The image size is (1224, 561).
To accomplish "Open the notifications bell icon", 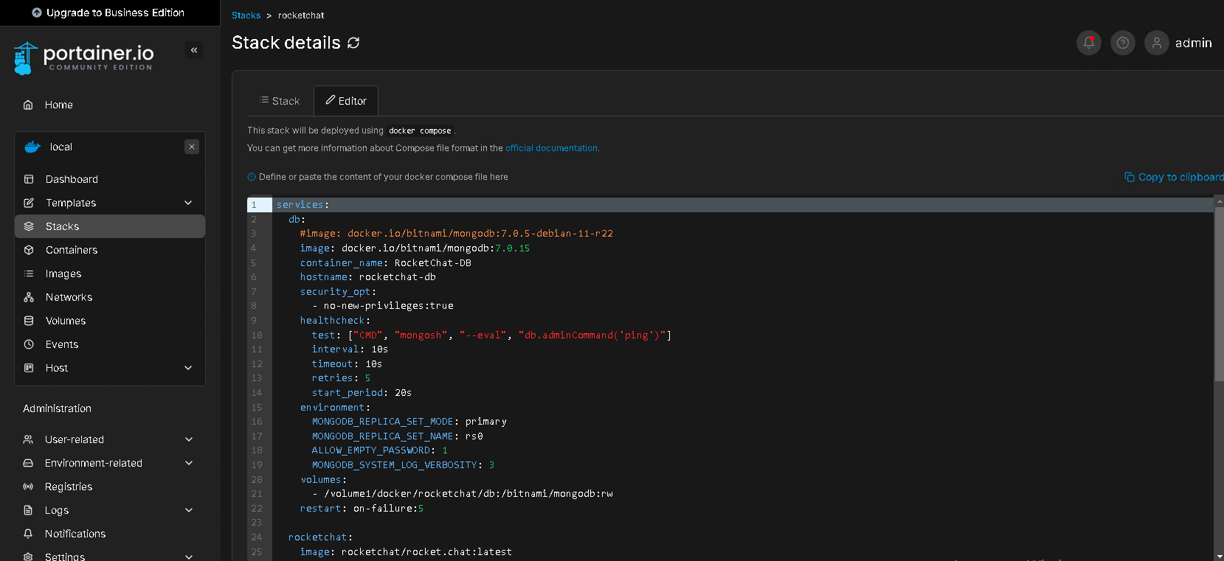I will (x=1089, y=43).
